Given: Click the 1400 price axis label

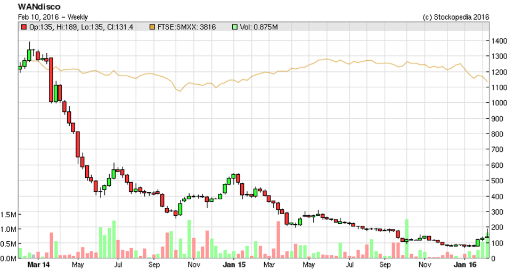Looking at the screenshot, I should point(499,41).
